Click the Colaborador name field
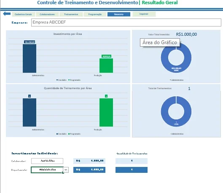This screenshot has height=193, width=223. [47, 161]
